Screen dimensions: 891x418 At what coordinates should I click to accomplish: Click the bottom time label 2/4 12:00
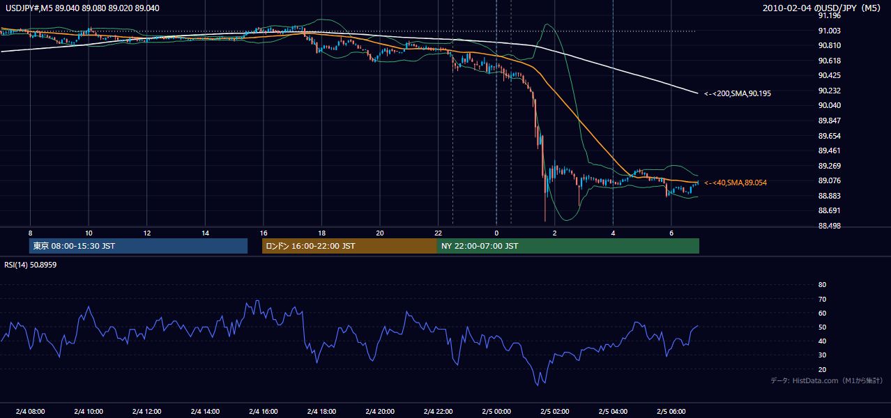click(146, 411)
